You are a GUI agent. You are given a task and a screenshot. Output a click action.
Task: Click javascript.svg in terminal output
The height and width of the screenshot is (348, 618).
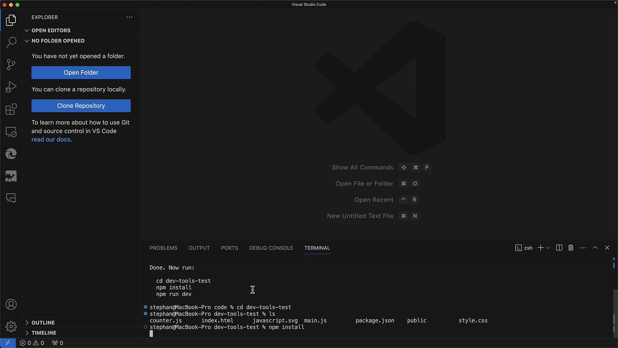(x=275, y=321)
